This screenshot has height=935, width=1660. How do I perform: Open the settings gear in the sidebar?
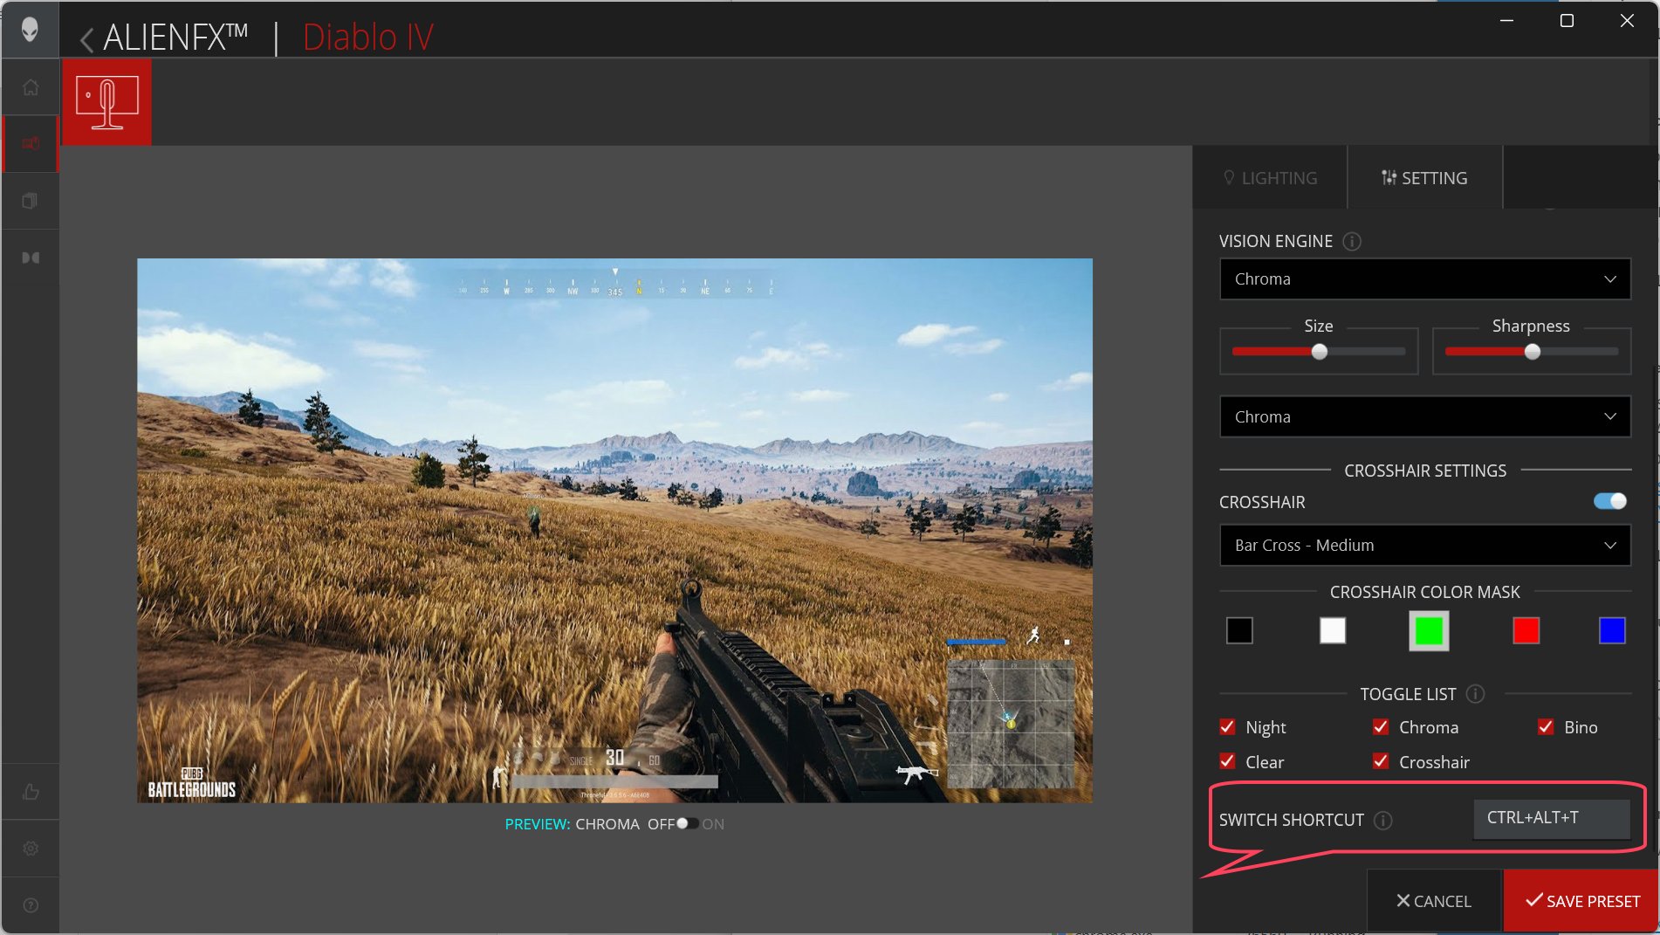31,849
